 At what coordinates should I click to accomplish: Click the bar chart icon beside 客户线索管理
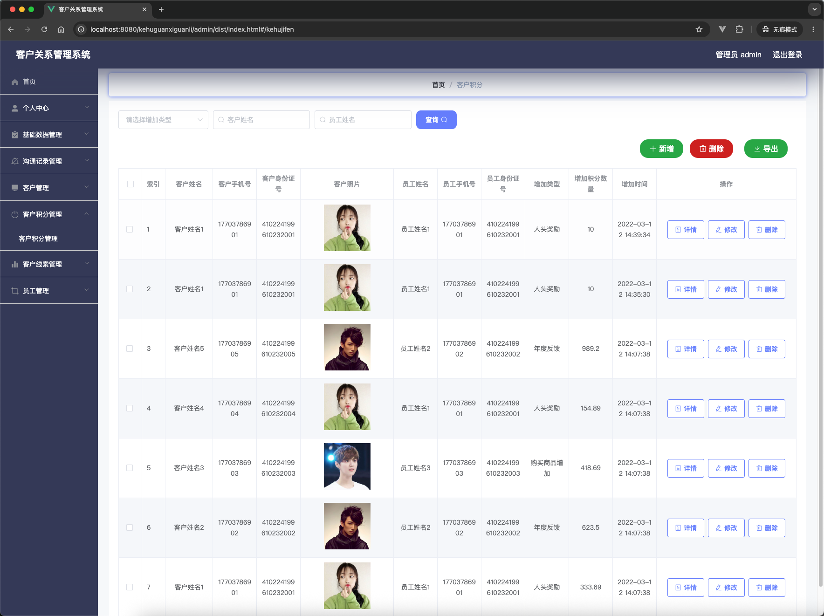coord(15,264)
